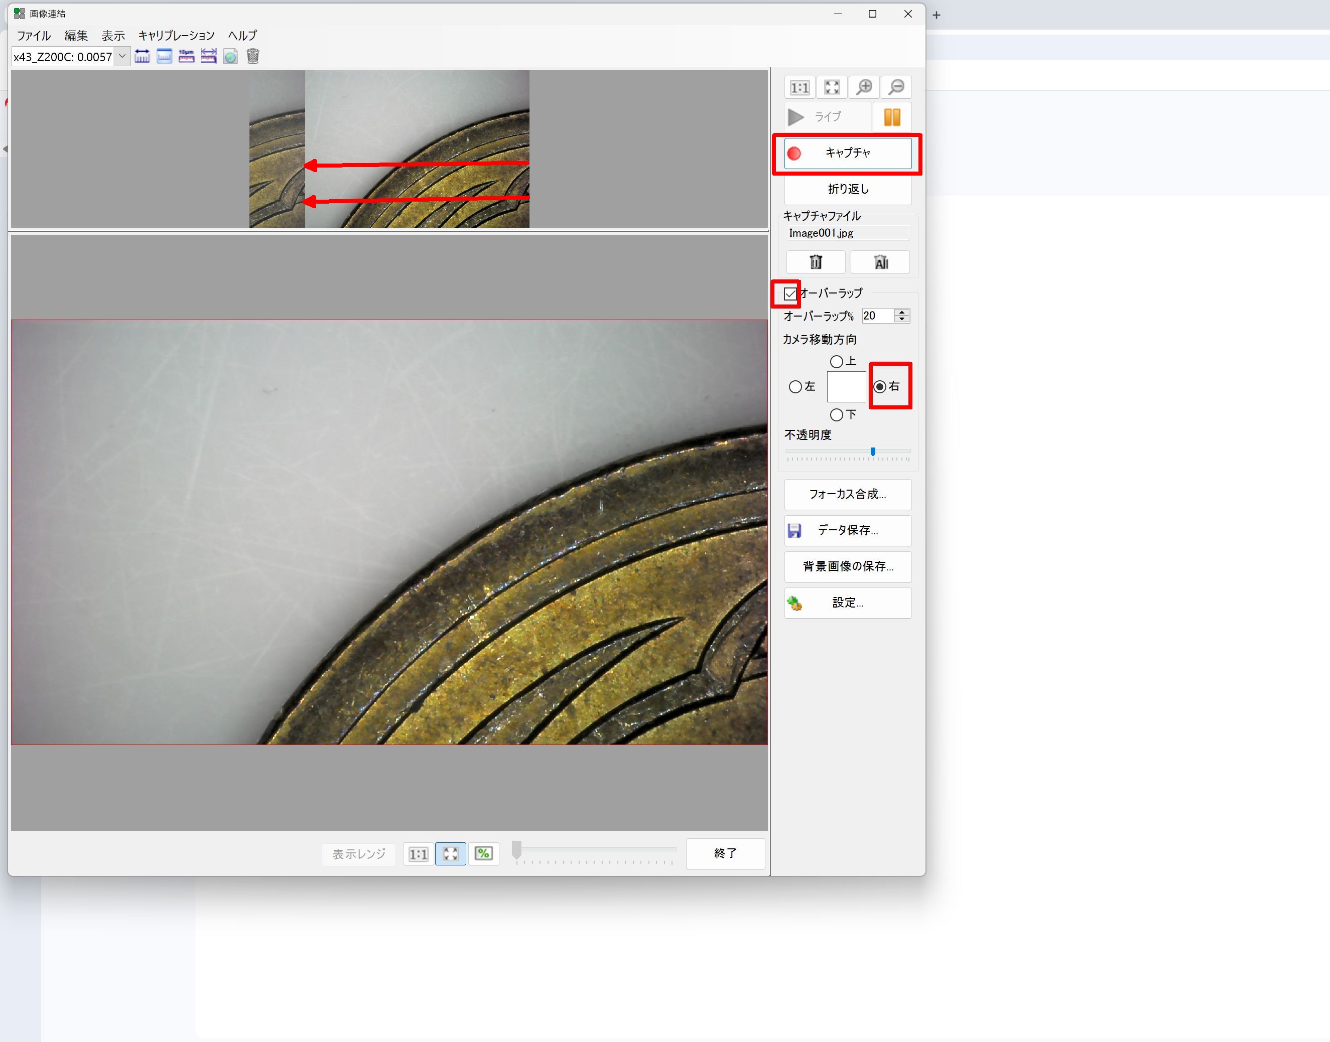Image resolution: width=1330 pixels, height=1042 pixels.
Task: Click the toolbar trash bin icon
Action: (x=252, y=57)
